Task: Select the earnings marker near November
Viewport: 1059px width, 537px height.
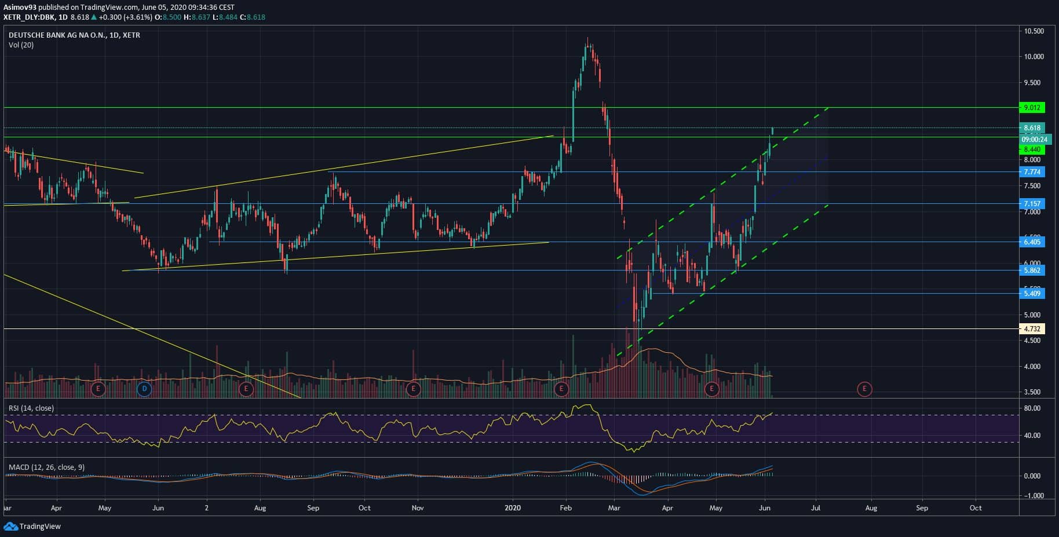Action: coord(413,389)
